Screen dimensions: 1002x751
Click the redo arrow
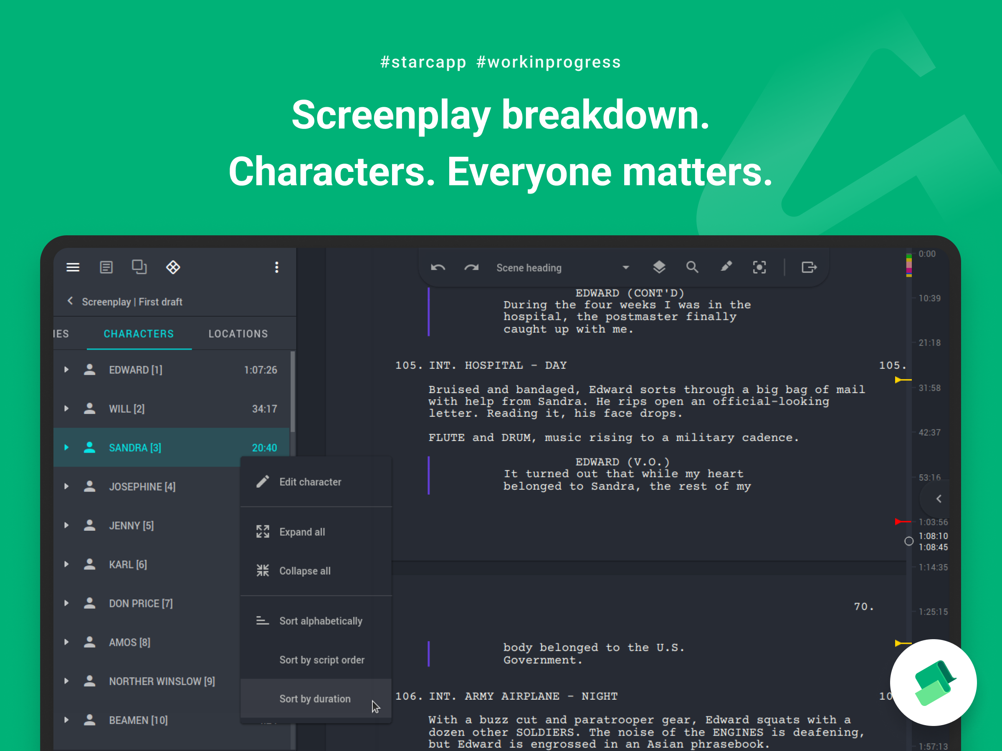[x=471, y=267]
